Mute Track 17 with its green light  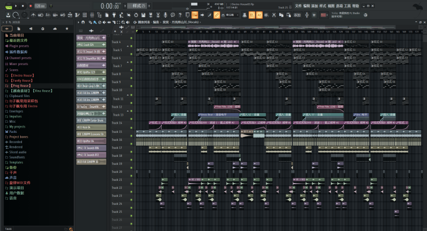point(131,152)
